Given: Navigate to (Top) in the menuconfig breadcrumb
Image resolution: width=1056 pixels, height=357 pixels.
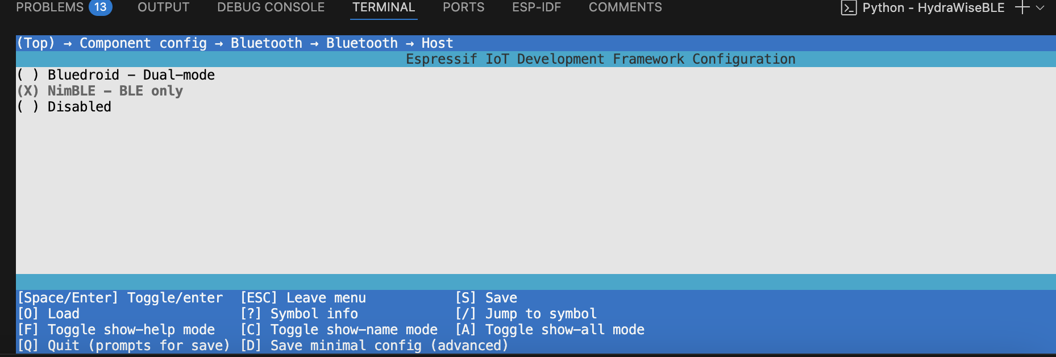Looking at the screenshot, I should tap(36, 43).
